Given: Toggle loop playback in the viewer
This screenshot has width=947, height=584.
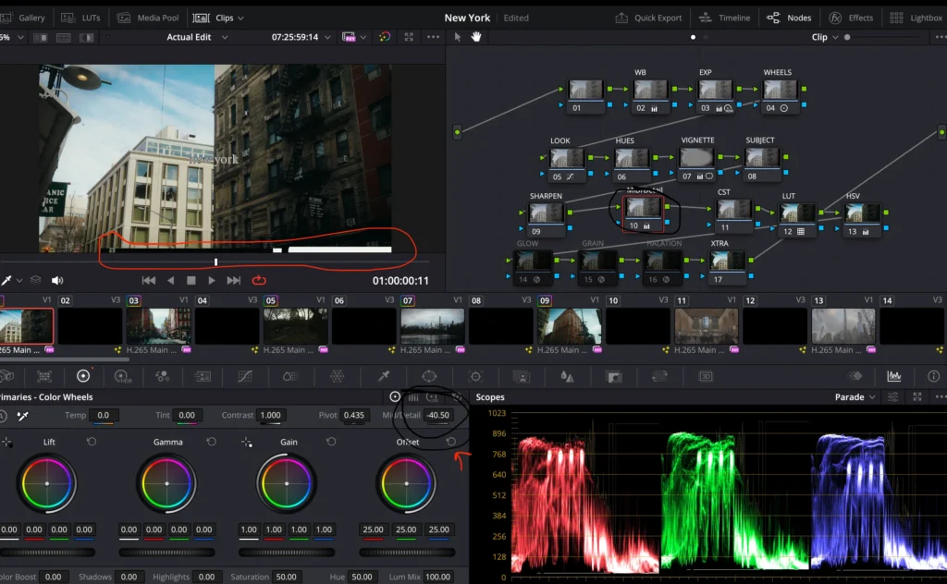Looking at the screenshot, I should [259, 280].
